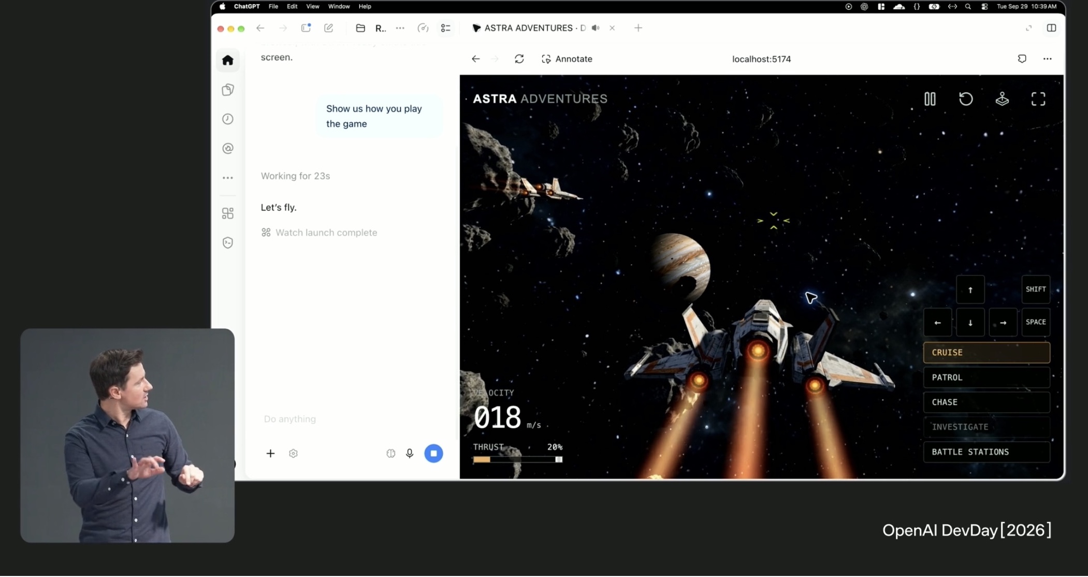Close the ASTRA ADVENTURES tab
The width and height of the screenshot is (1088, 577).
(612, 28)
